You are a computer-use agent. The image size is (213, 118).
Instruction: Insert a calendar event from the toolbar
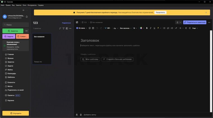(93, 28)
